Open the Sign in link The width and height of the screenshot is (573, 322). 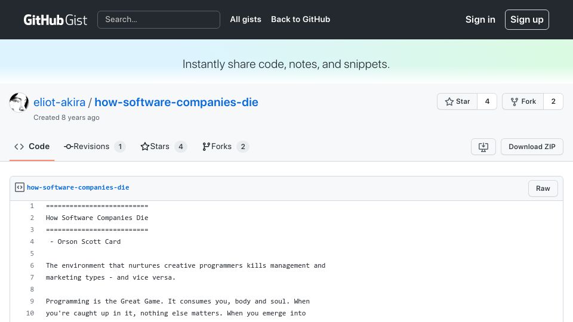[x=480, y=19]
